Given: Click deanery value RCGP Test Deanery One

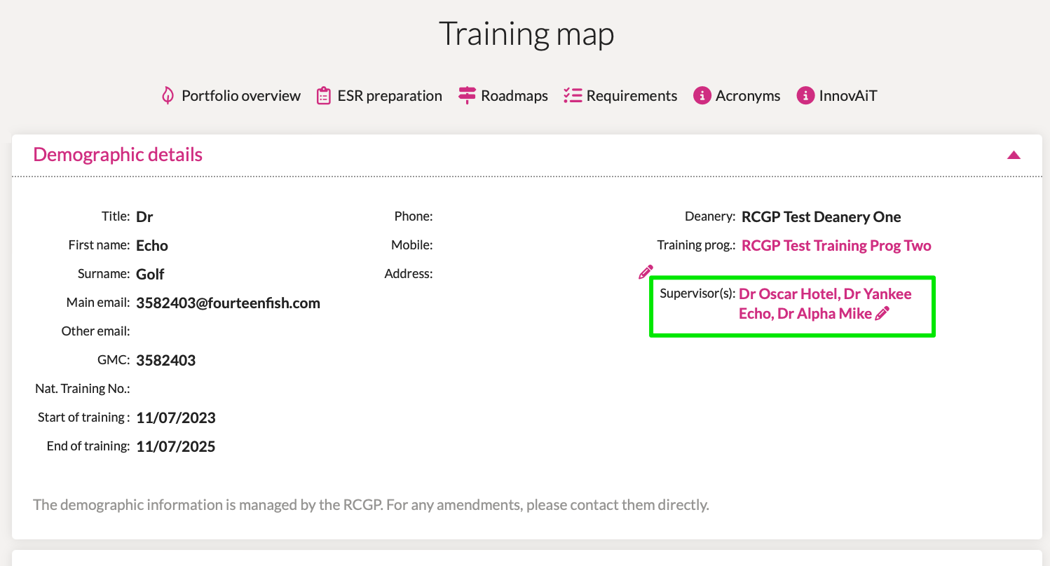Looking at the screenshot, I should pos(821,217).
